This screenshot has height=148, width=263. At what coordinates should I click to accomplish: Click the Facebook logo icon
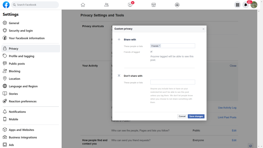(6, 5)
